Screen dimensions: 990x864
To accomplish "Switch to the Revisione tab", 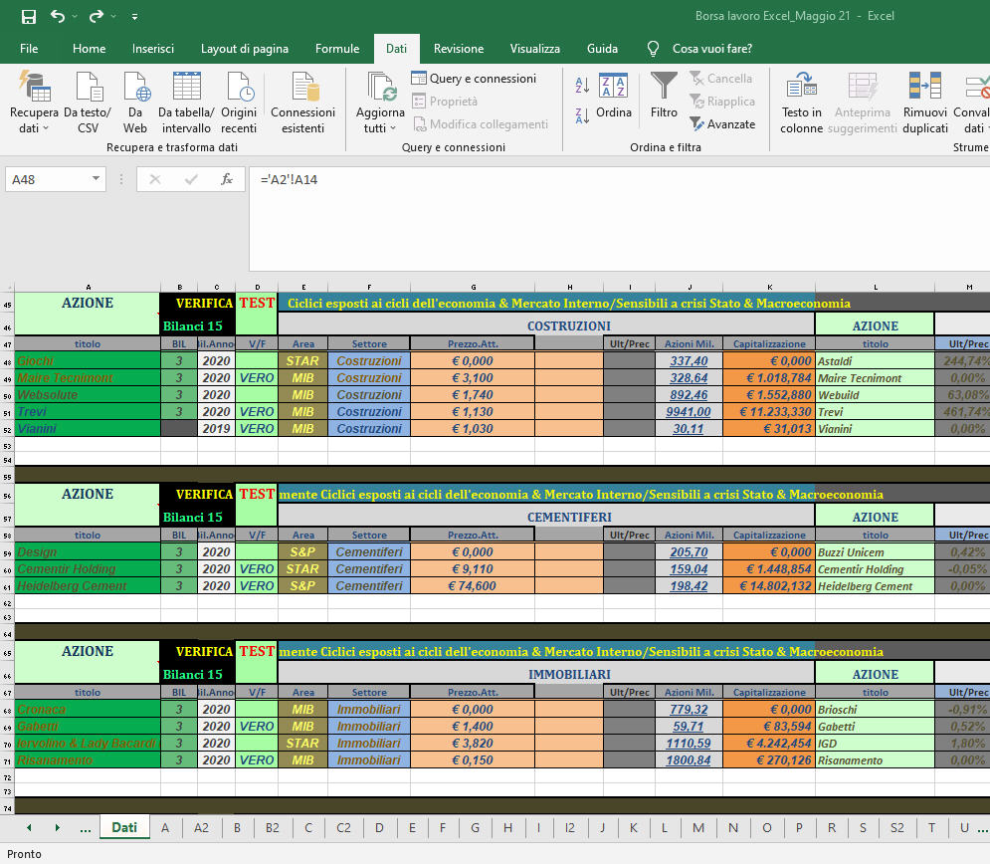I will tap(459, 49).
